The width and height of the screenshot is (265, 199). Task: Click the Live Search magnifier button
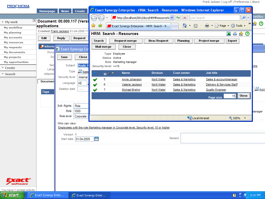(244, 18)
